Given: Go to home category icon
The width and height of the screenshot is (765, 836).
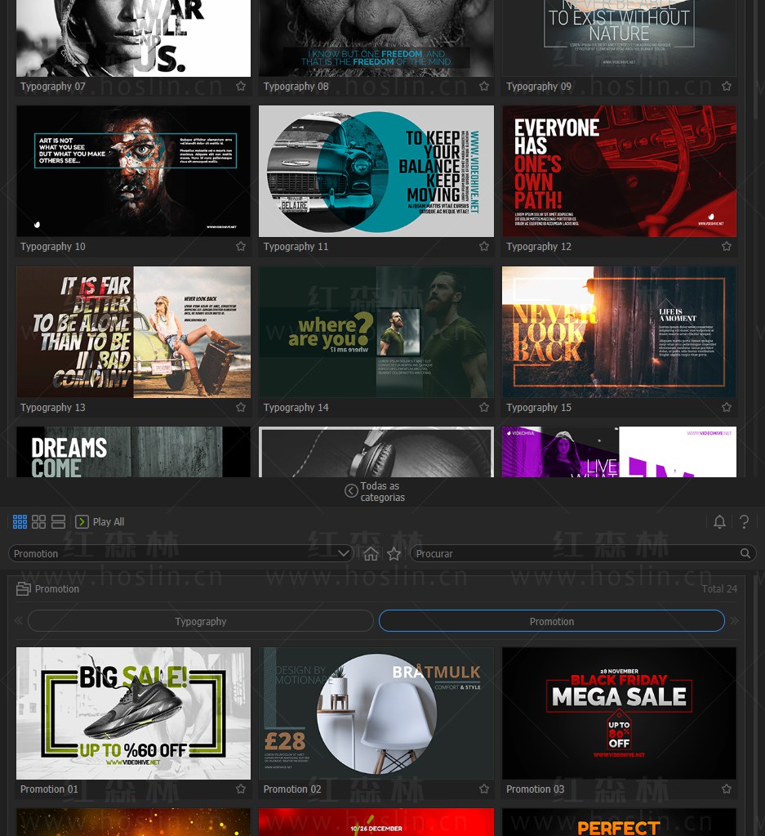Looking at the screenshot, I should coord(371,553).
